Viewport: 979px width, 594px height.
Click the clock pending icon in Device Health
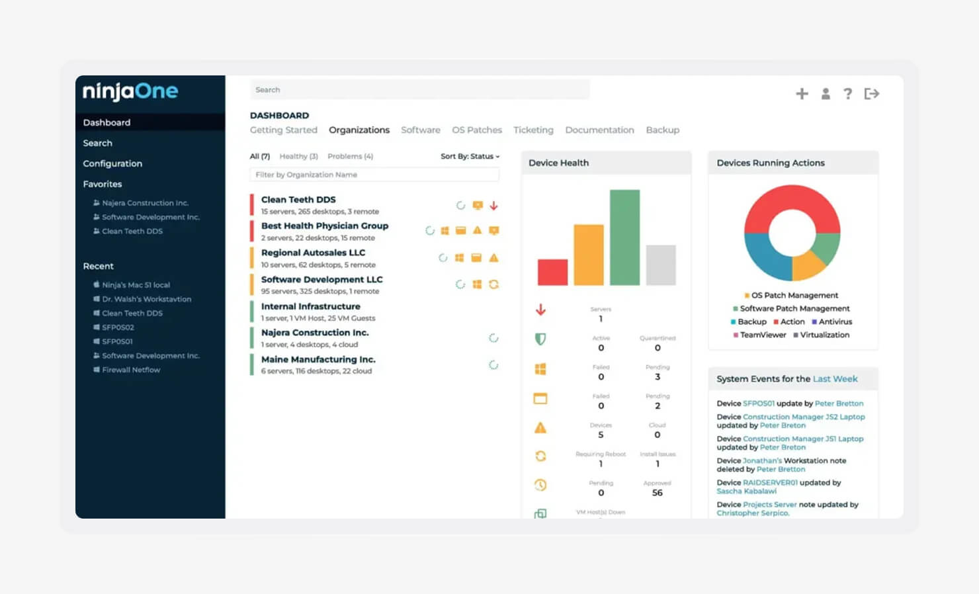[540, 485]
